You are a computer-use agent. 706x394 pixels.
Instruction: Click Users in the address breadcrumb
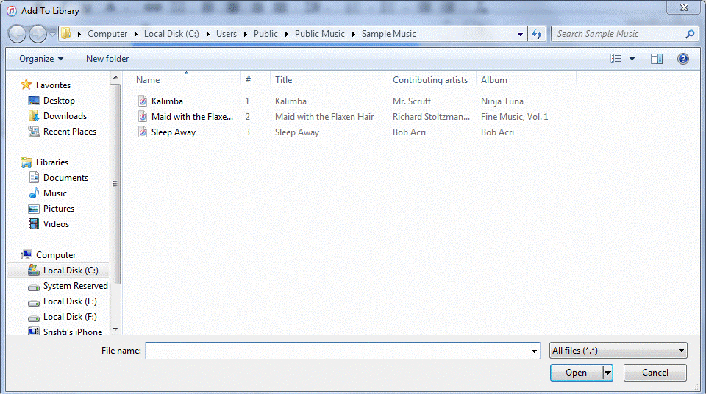pyautogui.click(x=226, y=34)
